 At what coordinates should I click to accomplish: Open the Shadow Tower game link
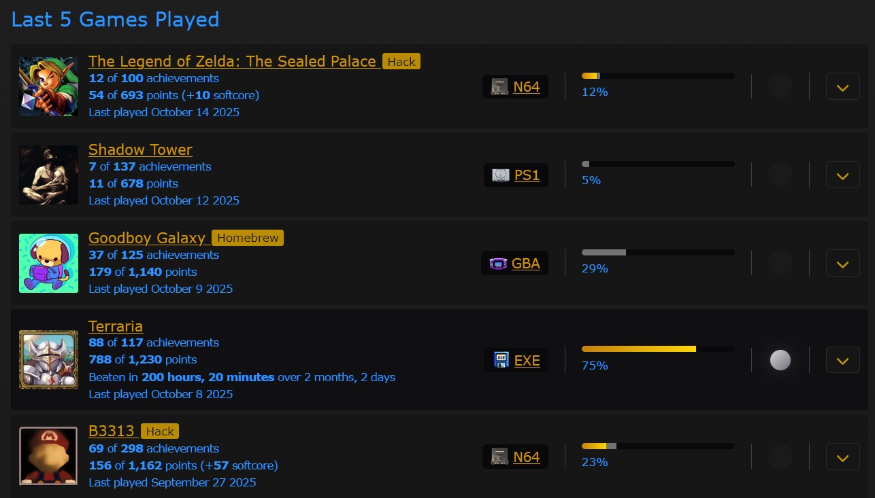click(x=140, y=149)
